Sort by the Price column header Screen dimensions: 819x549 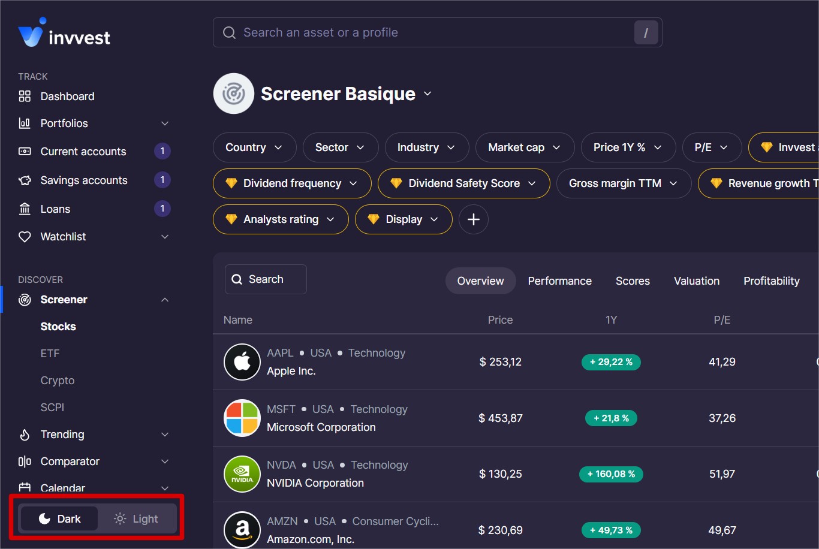coord(501,320)
